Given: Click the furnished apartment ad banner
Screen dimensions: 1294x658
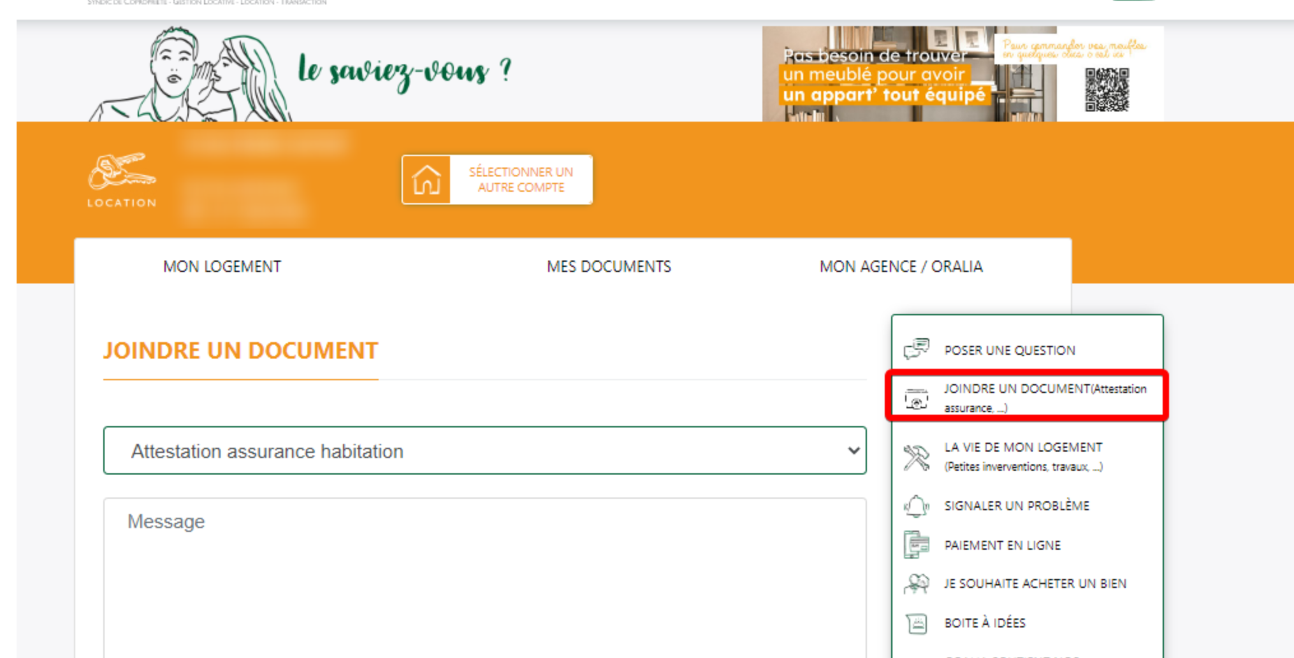Looking at the screenshot, I should pos(963,74).
